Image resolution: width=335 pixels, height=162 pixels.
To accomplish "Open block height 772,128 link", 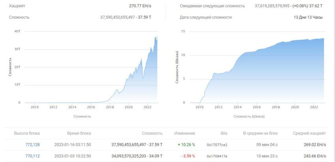I will pos(32,145).
